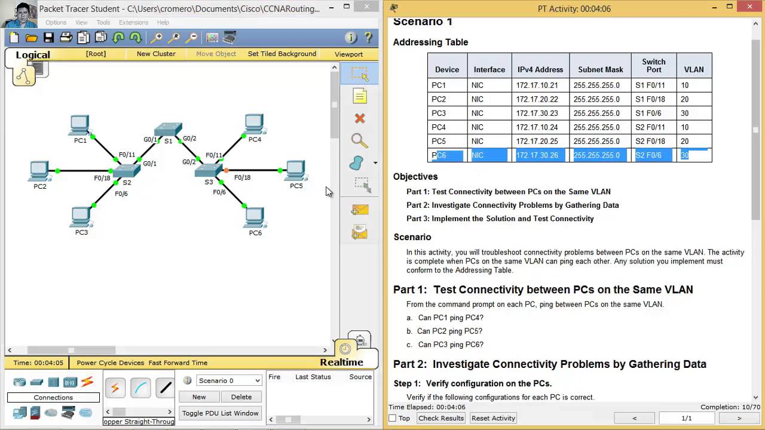Click the Add Simple PDU envelope icon
765x430 pixels.
point(360,210)
